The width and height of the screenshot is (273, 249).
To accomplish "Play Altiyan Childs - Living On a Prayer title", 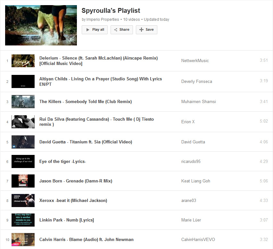I will tap(101, 82).
